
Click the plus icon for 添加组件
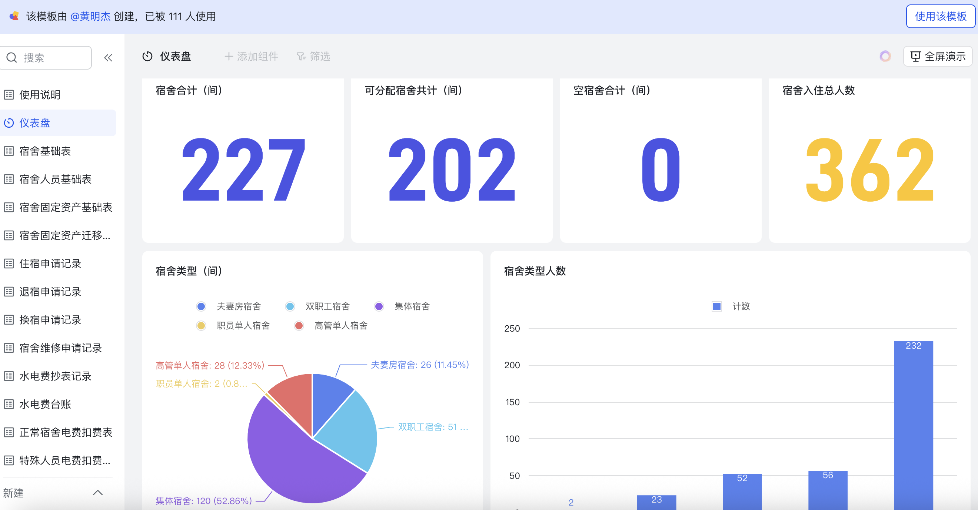pyautogui.click(x=229, y=57)
